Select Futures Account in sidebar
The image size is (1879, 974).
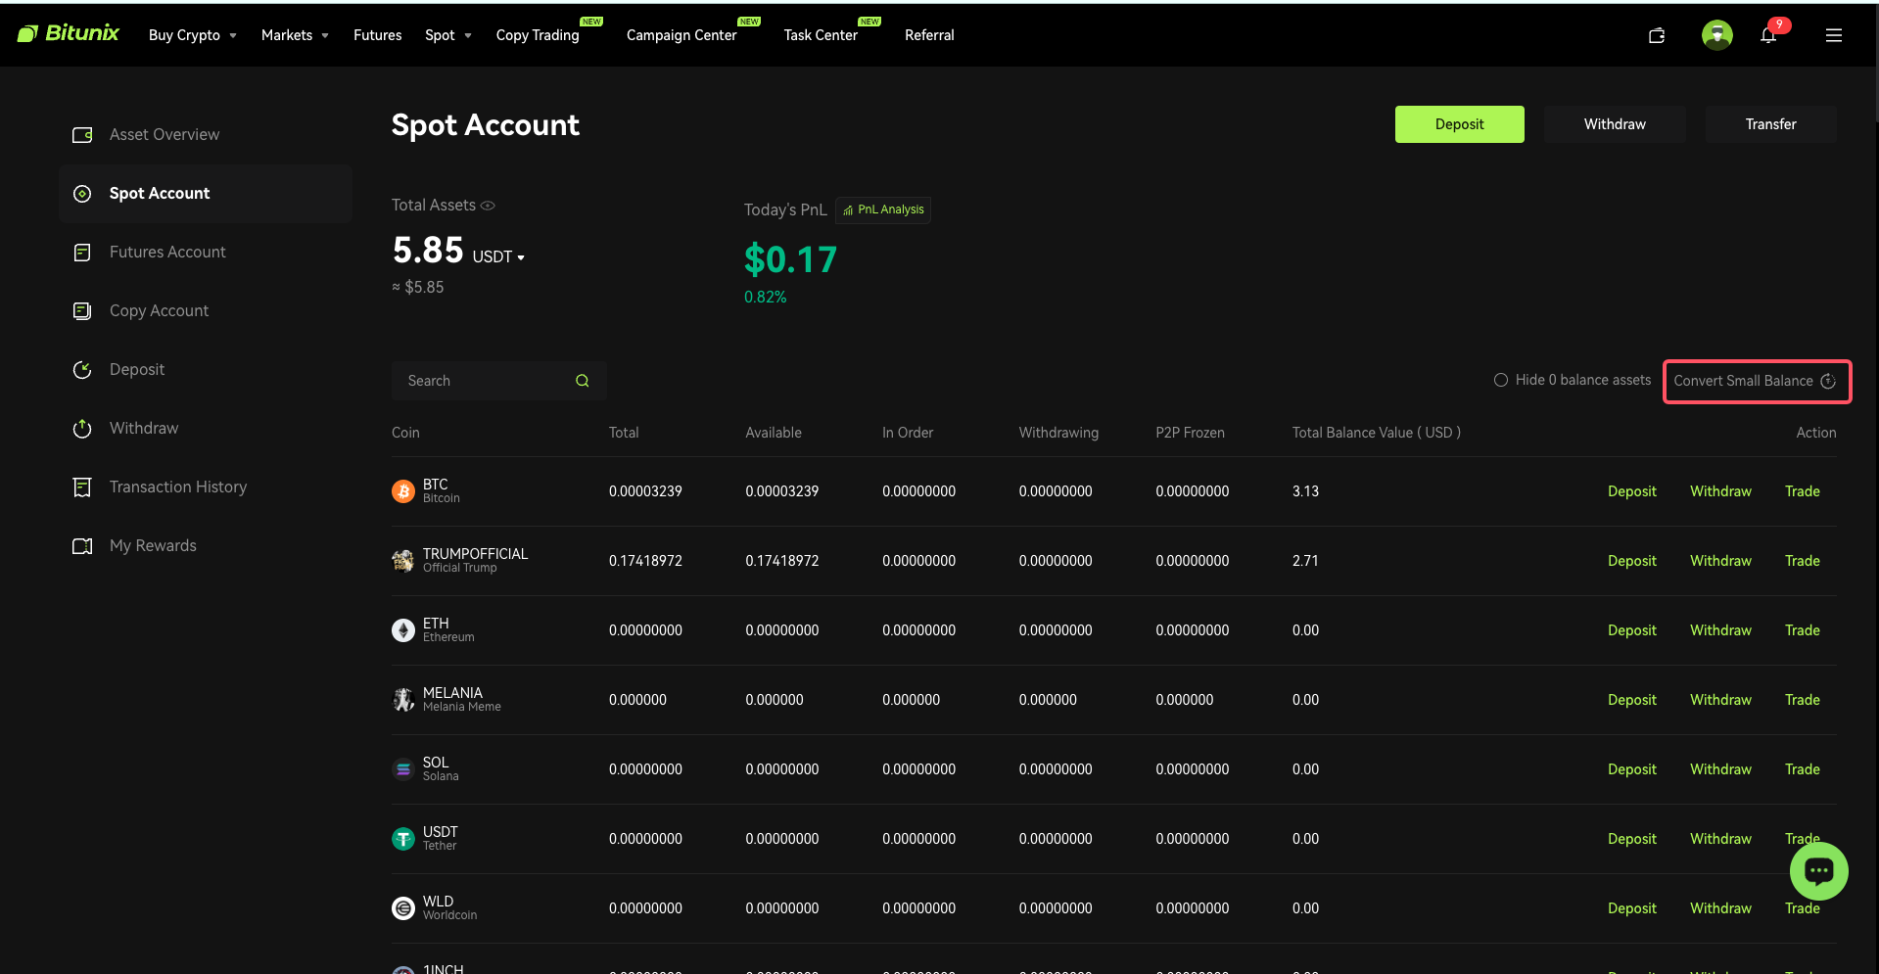pyautogui.click(x=206, y=253)
